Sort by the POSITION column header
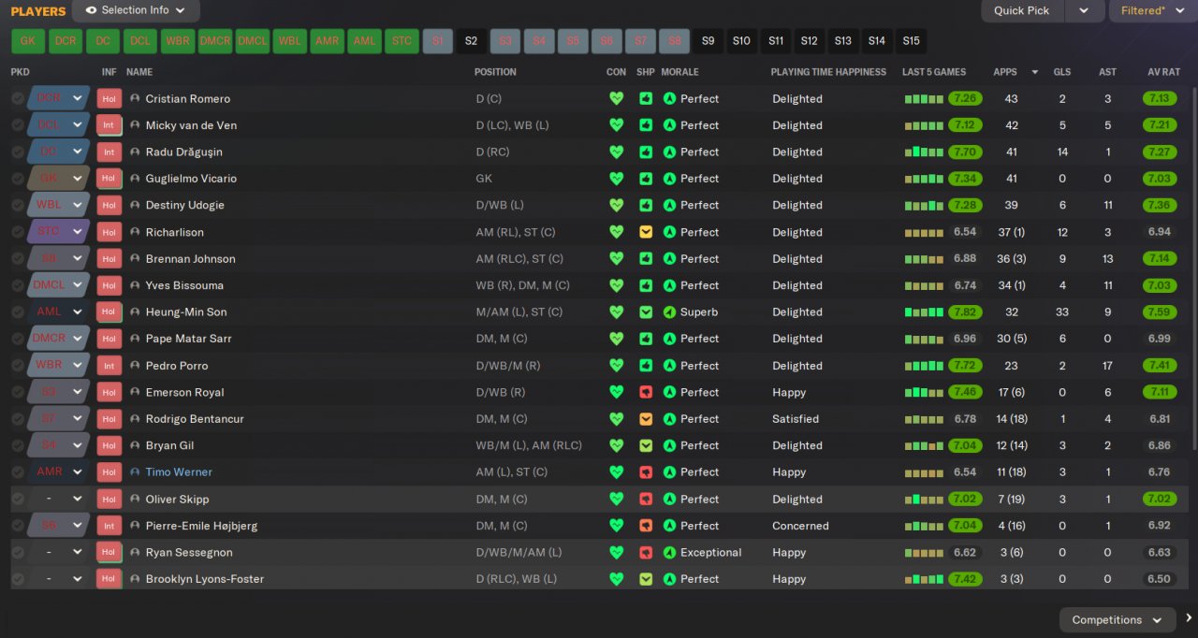The width and height of the screenshot is (1198, 638). click(x=495, y=72)
